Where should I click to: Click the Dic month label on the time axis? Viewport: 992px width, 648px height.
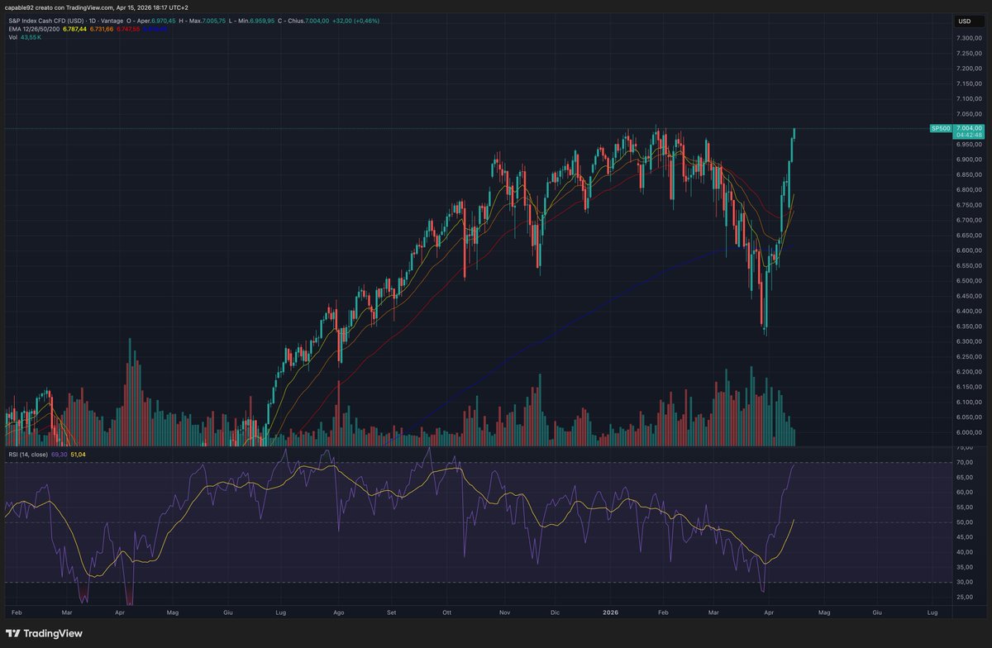pos(555,614)
